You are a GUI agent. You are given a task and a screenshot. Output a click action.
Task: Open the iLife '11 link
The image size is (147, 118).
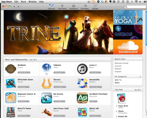coord(118,80)
